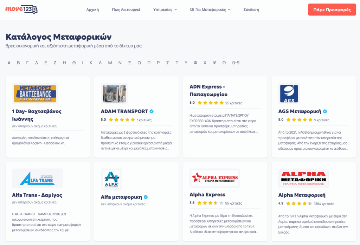Filter companies by letter Φ
Viewport: 360px width, 245px height.
pos(195,63)
